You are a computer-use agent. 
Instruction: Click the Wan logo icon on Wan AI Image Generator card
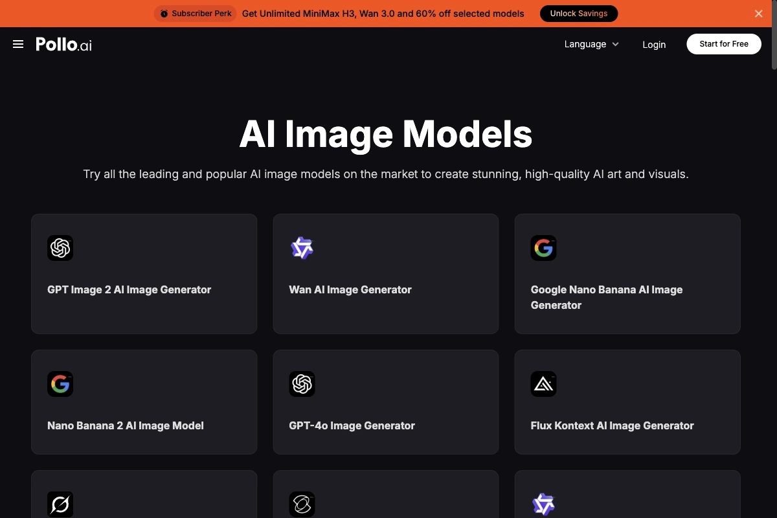302,248
